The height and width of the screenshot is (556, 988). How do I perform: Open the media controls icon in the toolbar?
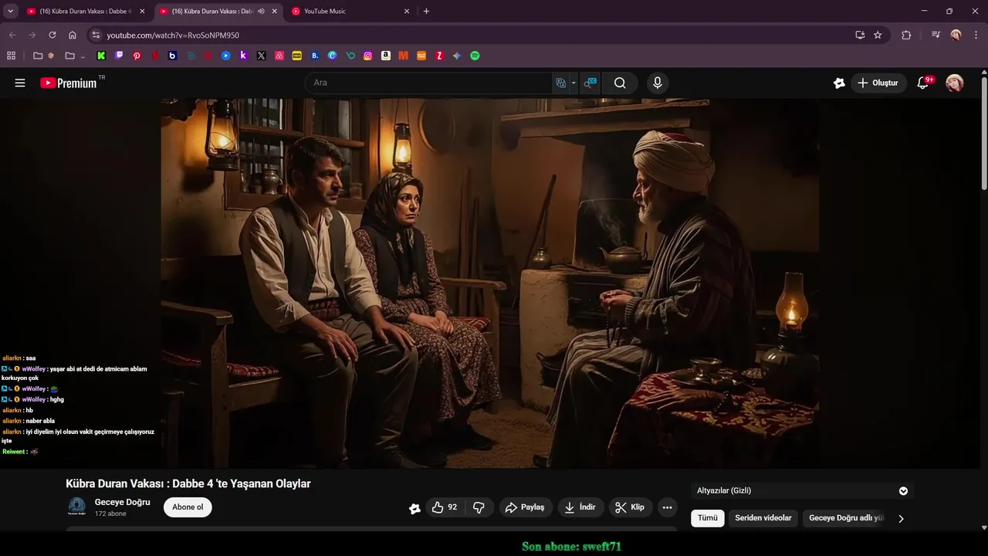(x=936, y=35)
